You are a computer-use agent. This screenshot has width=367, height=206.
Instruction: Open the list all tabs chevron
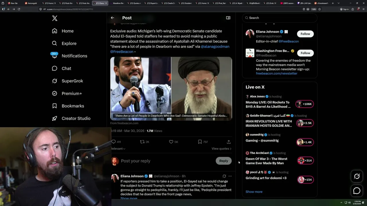[339, 3]
